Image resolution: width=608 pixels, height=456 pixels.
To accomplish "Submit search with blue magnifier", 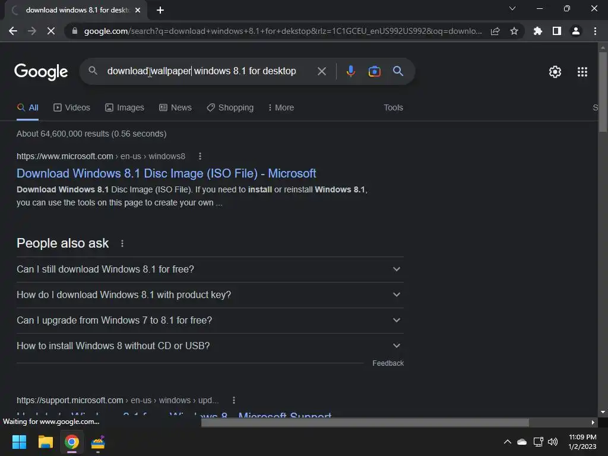I will (x=398, y=71).
